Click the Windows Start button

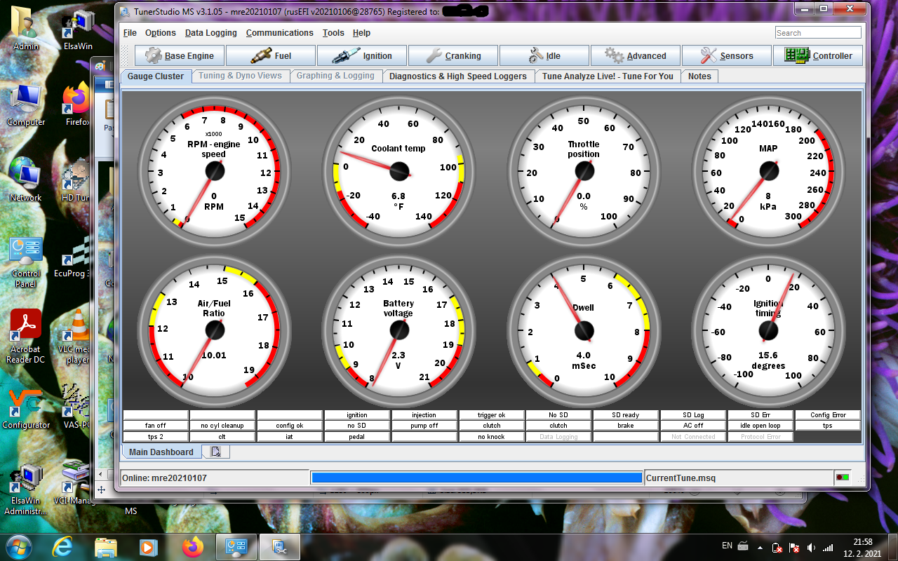[18, 546]
